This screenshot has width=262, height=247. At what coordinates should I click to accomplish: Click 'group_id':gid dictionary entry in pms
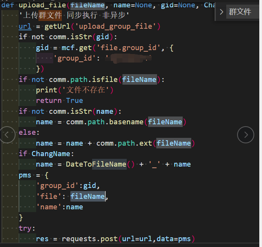click(x=68, y=186)
